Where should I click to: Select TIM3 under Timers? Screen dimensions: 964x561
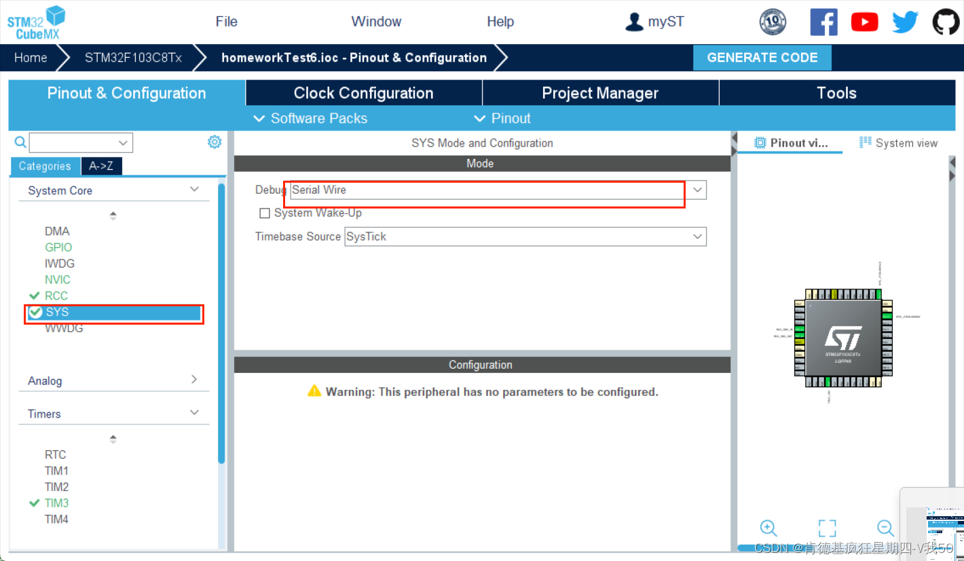tap(56, 503)
